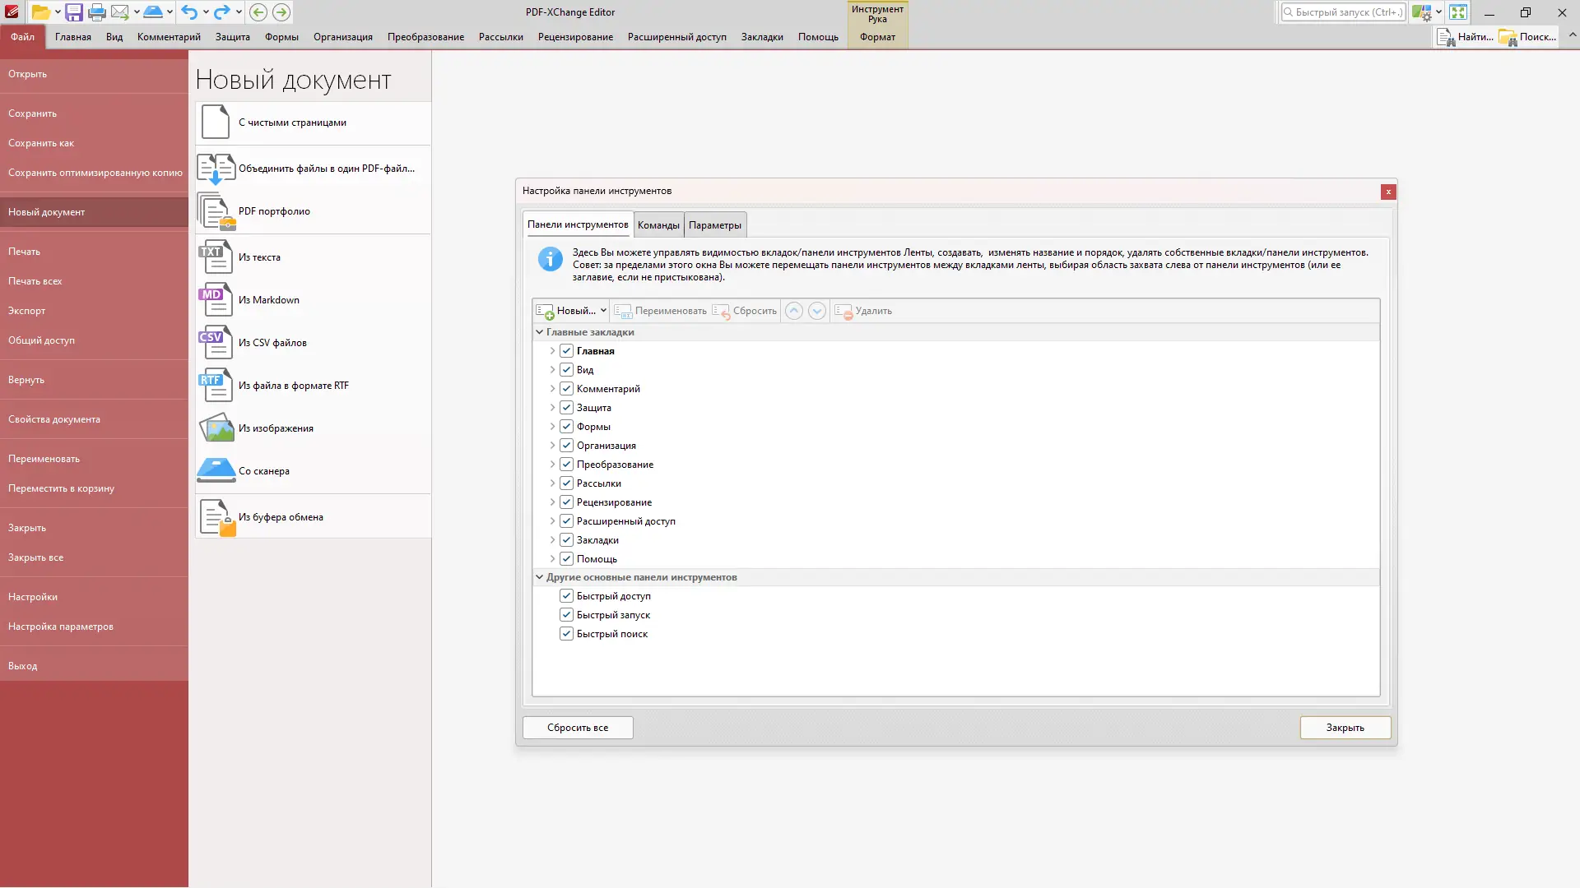Click the 'Из CSV файлов' icon

pyautogui.click(x=216, y=343)
